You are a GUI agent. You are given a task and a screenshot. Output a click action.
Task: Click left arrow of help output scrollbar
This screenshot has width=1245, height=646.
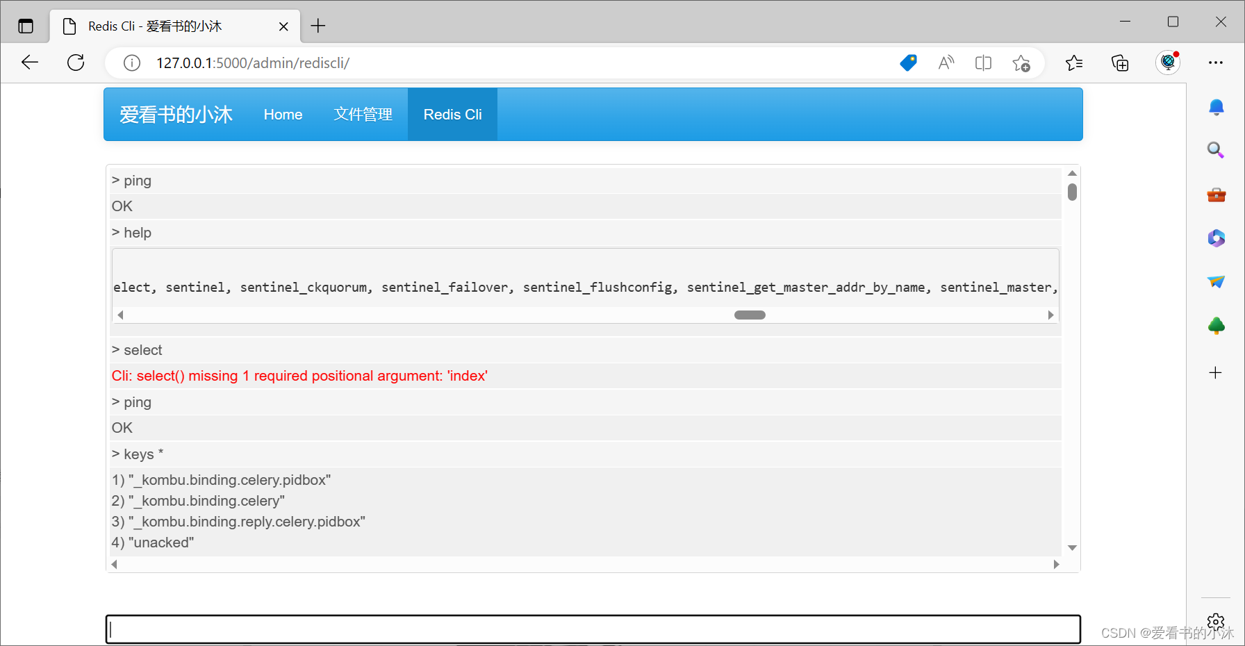point(120,315)
